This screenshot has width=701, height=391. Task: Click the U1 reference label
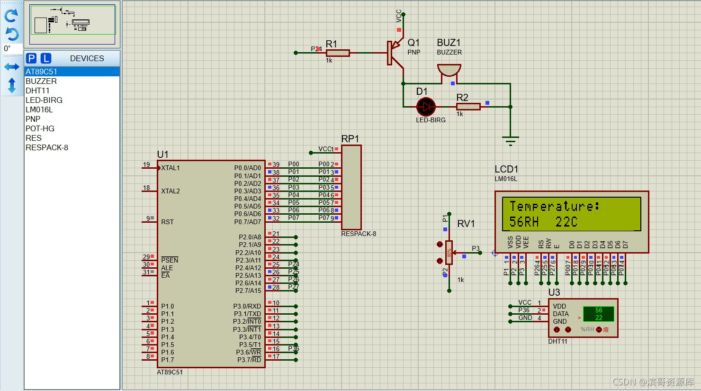coord(162,155)
